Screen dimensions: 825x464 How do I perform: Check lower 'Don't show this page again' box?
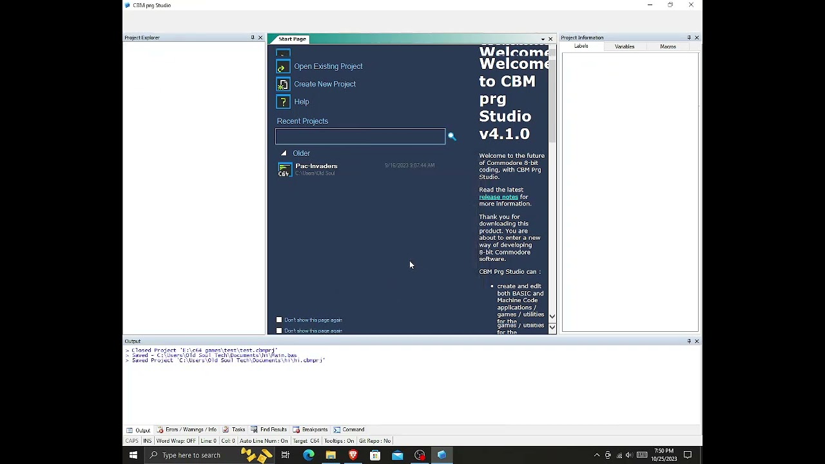pos(279,331)
